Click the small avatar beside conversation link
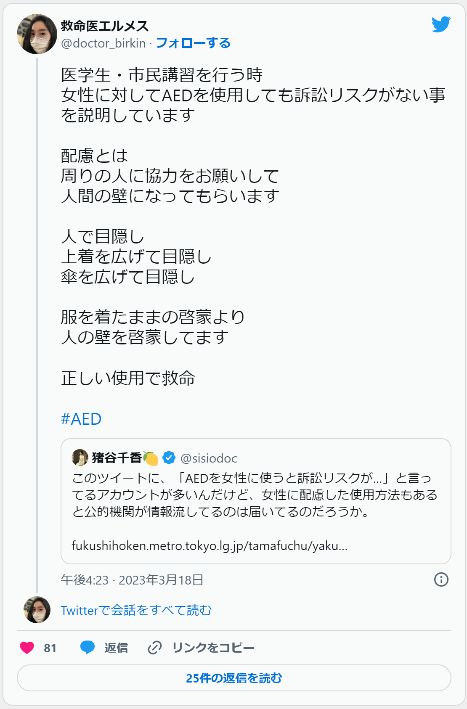This screenshot has width=467, height=709. (x=37, y=609)
